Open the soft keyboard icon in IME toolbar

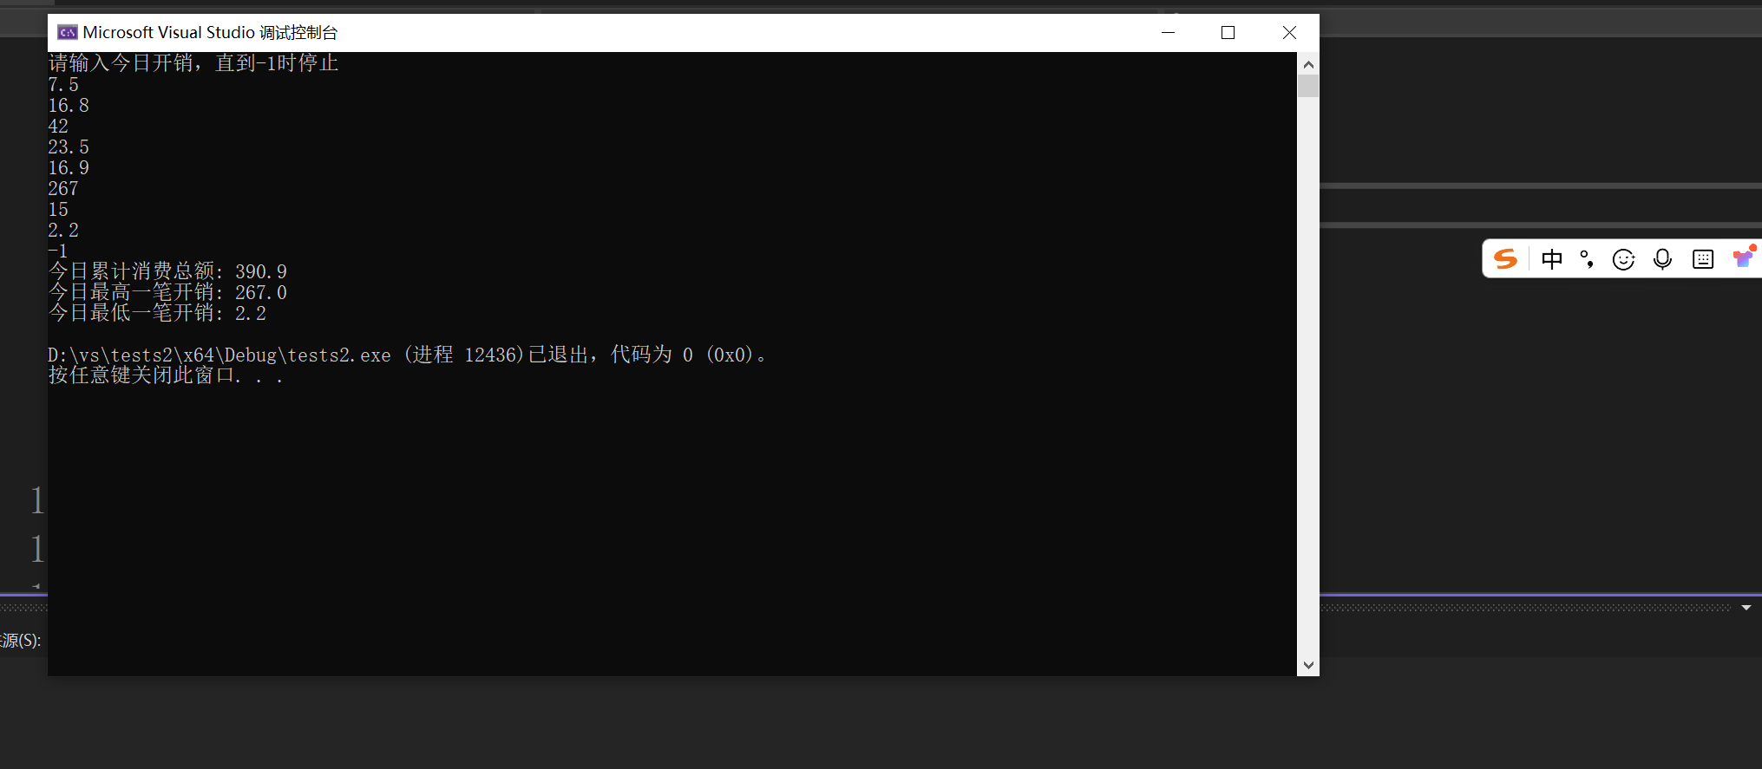pos(1703,259)
